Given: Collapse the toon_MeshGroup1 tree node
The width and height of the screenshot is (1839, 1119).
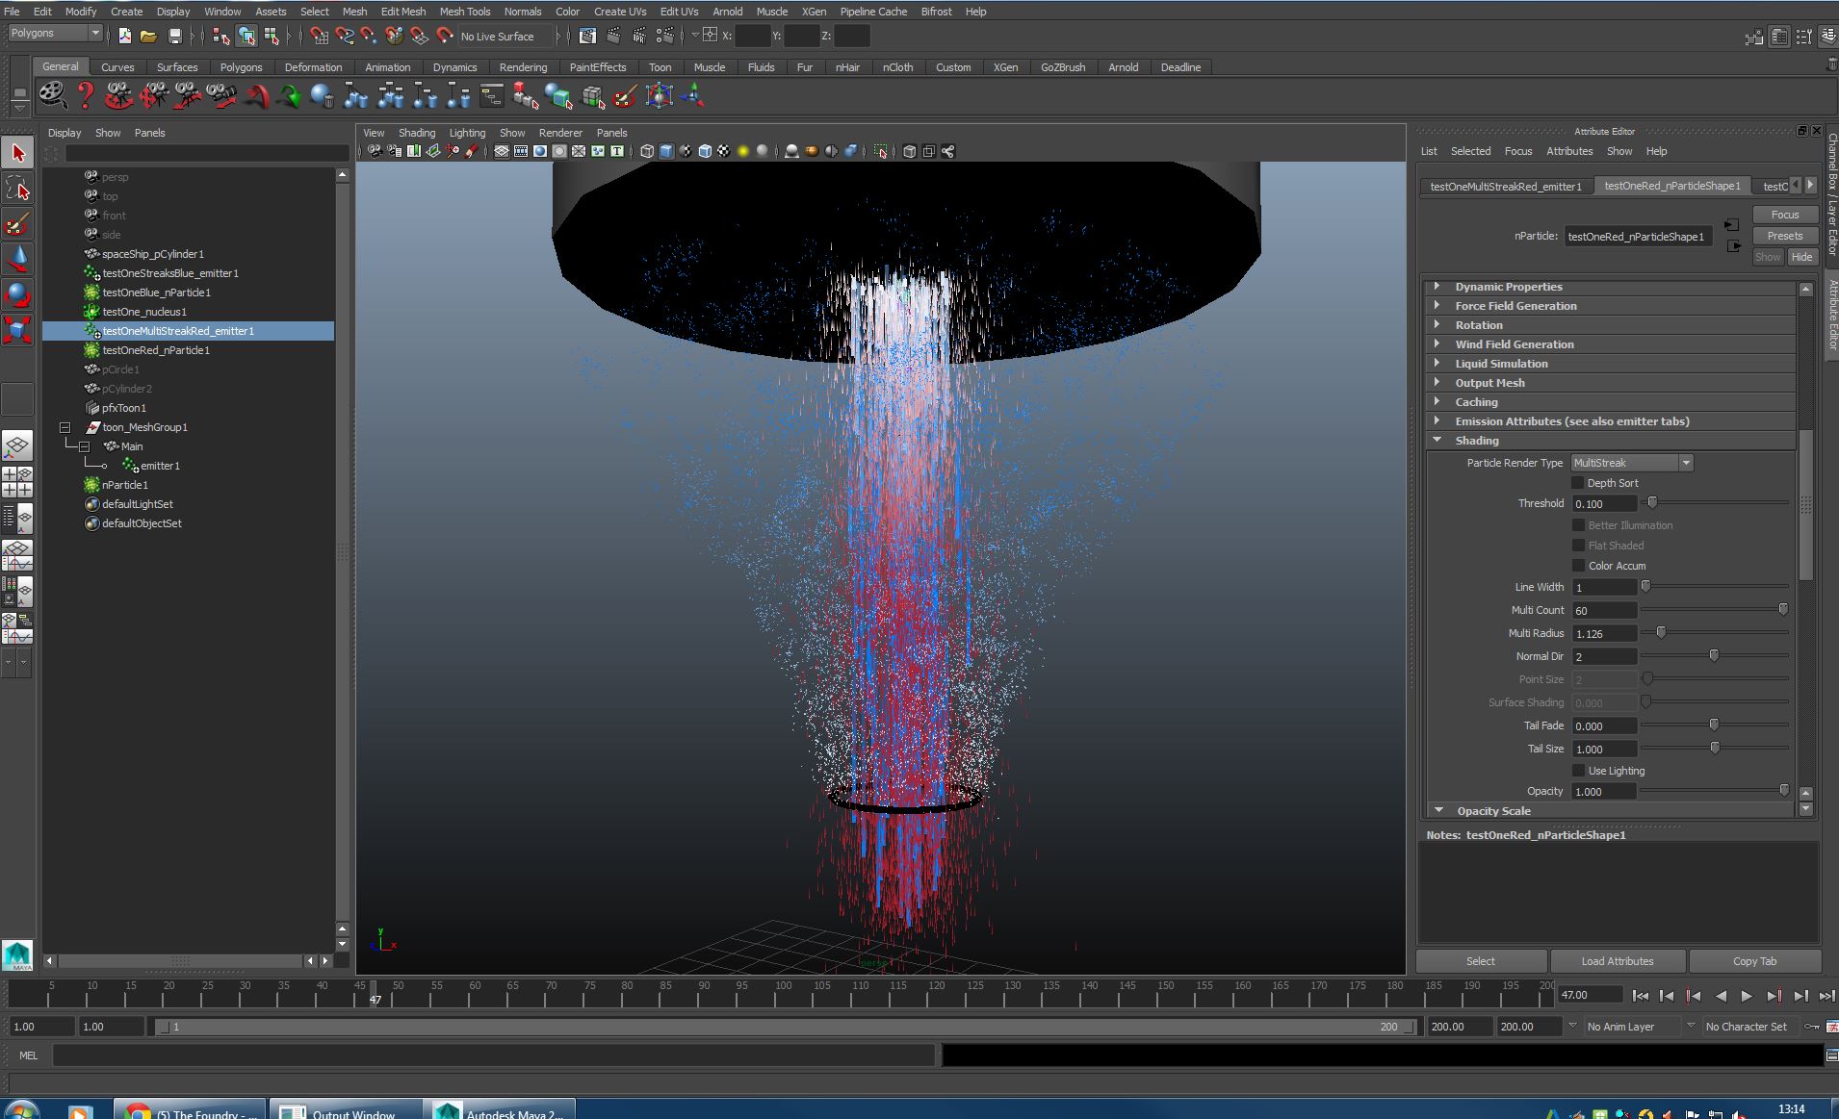Looking at the screenshot, I should point(65,427).
